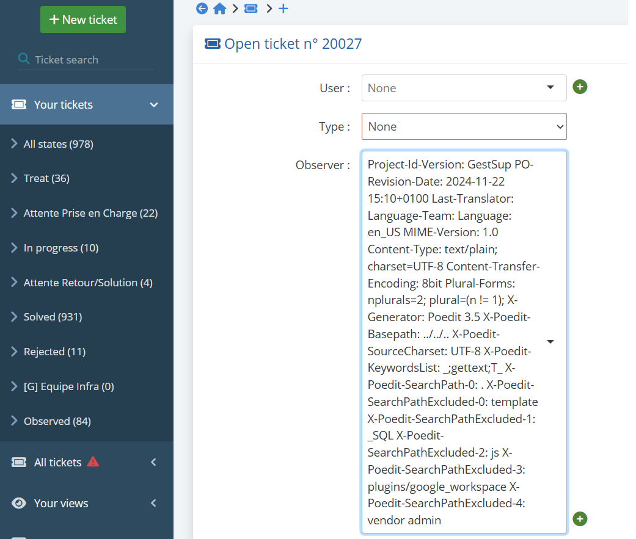Open the Type select box
The height and width of the screenshot is (539, 636).
pos(464,126)
